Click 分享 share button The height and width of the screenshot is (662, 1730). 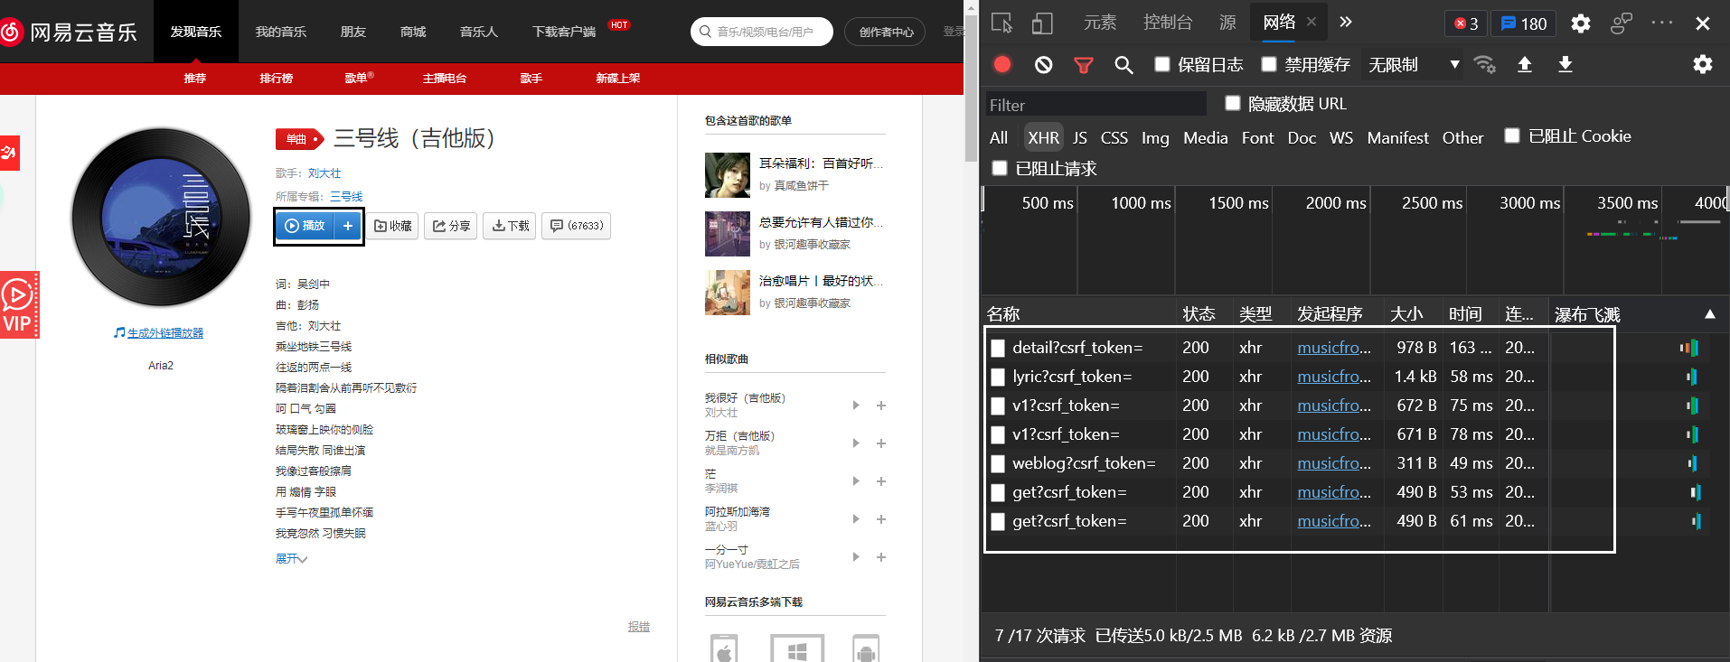coord(451,226)
